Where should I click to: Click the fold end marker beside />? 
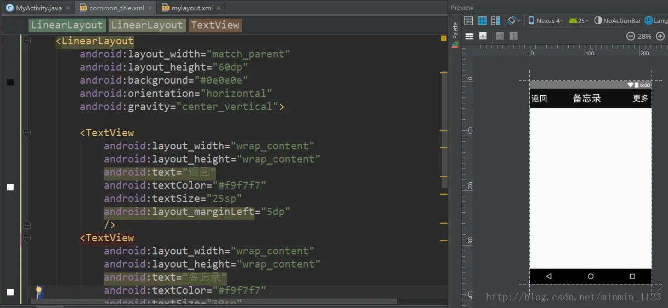click(27, 225)
